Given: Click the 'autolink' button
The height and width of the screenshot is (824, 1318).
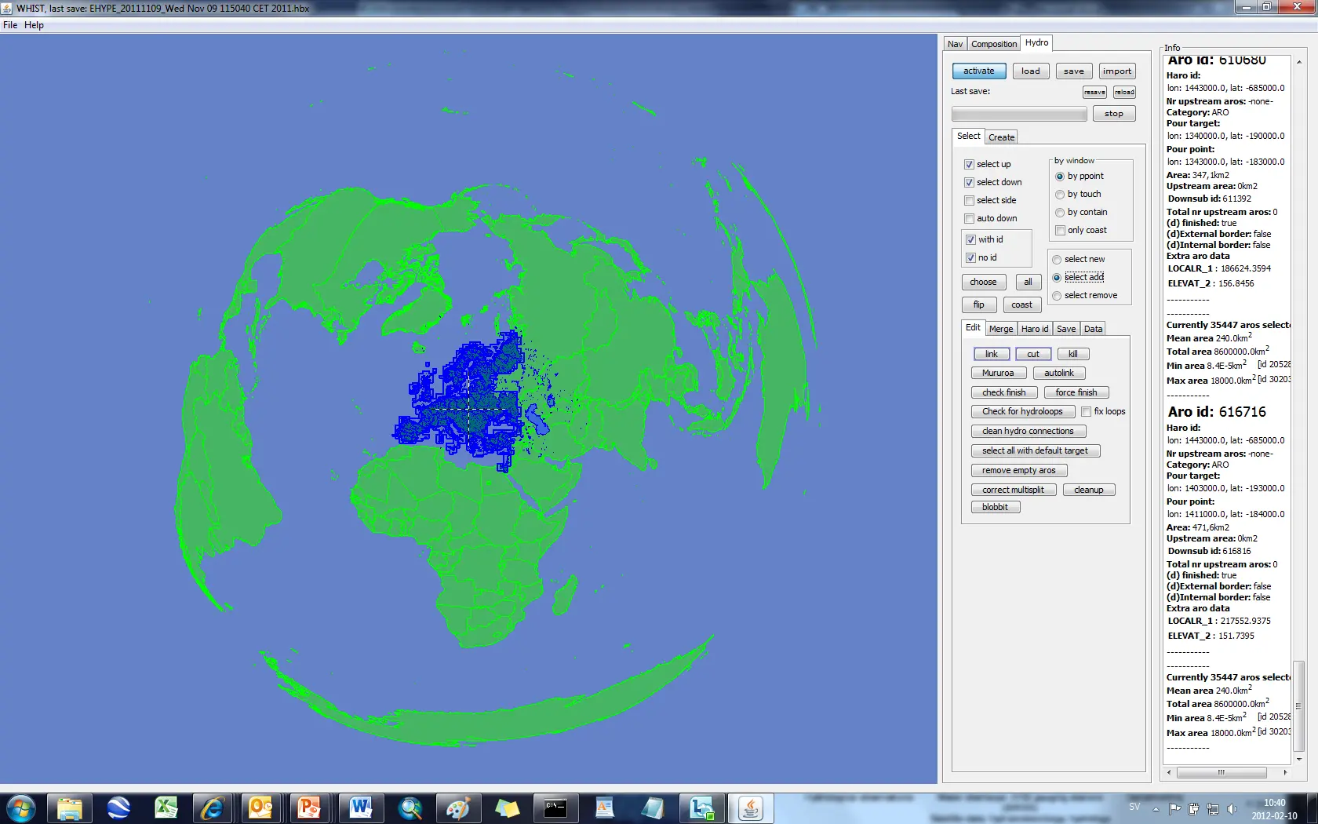Looking at the screenshot, I should [x=1058, y=373].
